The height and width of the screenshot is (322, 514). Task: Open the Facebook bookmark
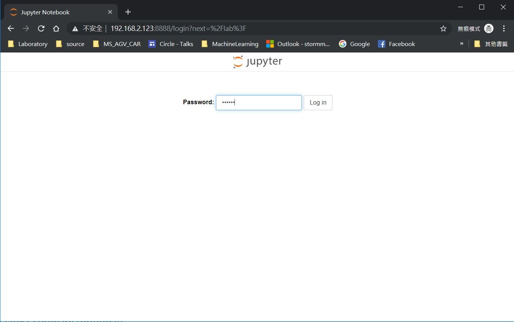396,44
